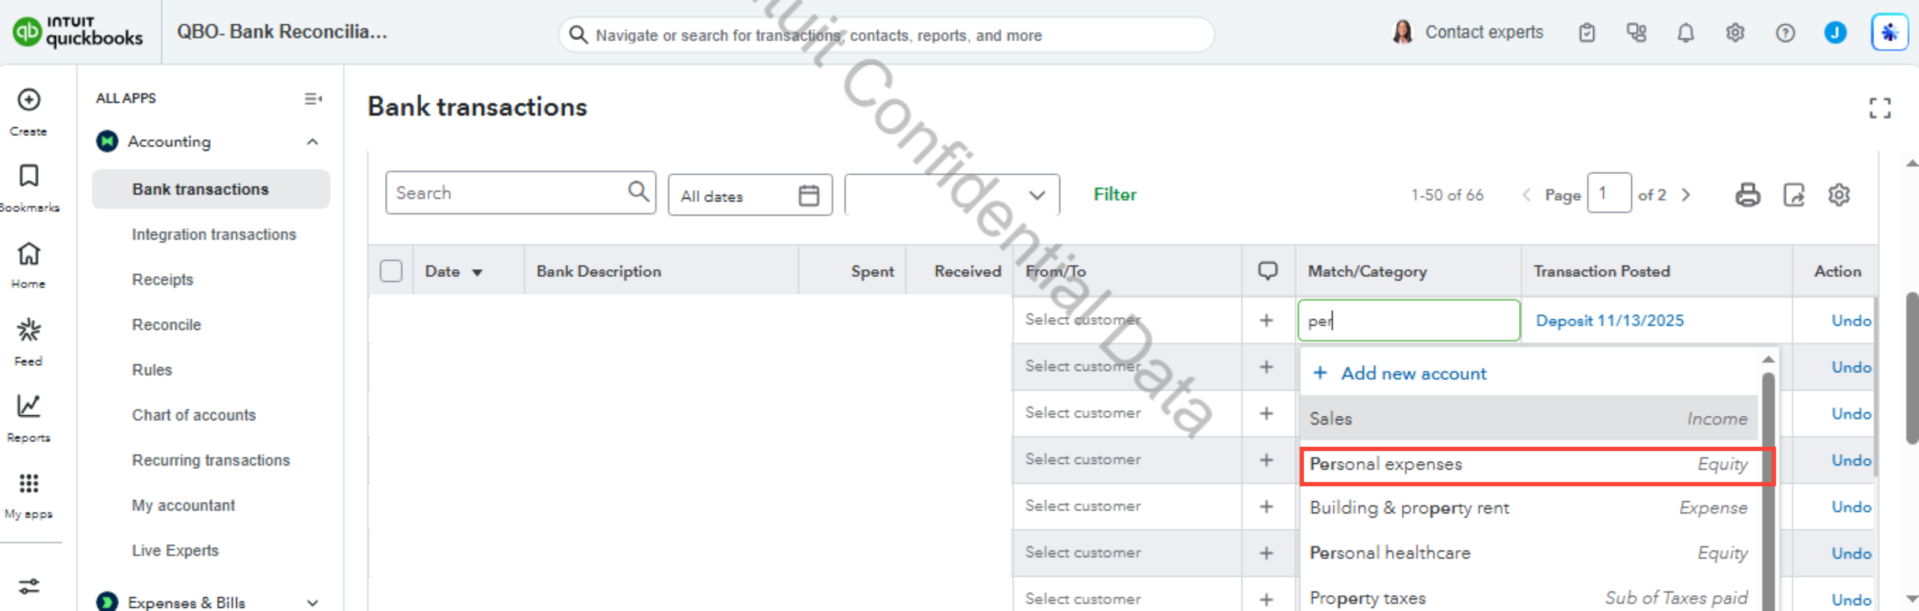This screenshot has height=611, width=1919.
Task: Open the transaction type filter dropdown
Action: click(951, 195)
